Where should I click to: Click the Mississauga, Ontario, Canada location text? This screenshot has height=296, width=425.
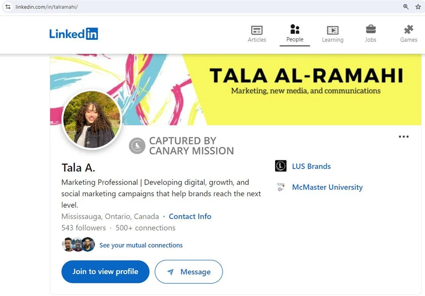point(110,216)
